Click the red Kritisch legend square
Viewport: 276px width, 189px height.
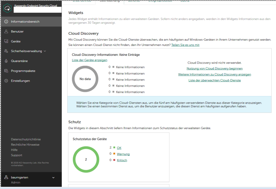click(114, 160)
